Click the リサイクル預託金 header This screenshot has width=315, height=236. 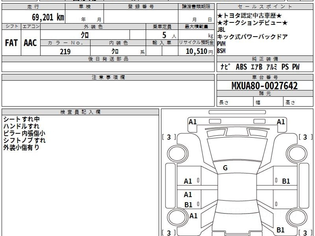[x=196, y=43]
